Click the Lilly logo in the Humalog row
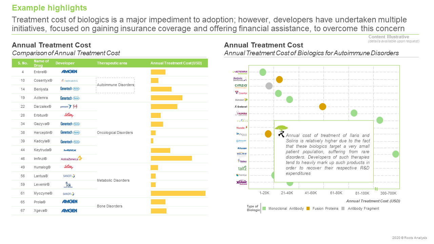 pyautogui.click(x=68, y=167)
